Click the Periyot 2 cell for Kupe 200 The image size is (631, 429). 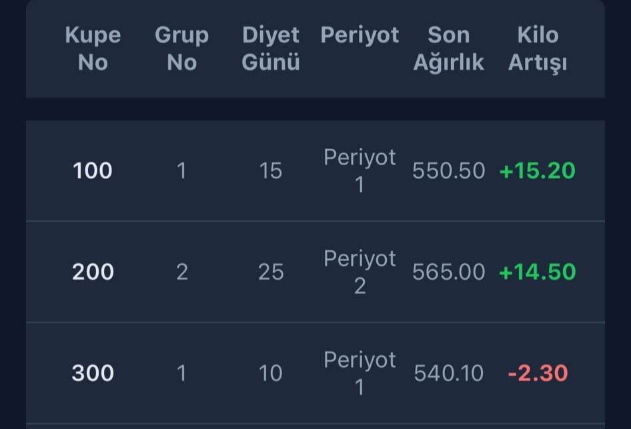click(360, 272)
